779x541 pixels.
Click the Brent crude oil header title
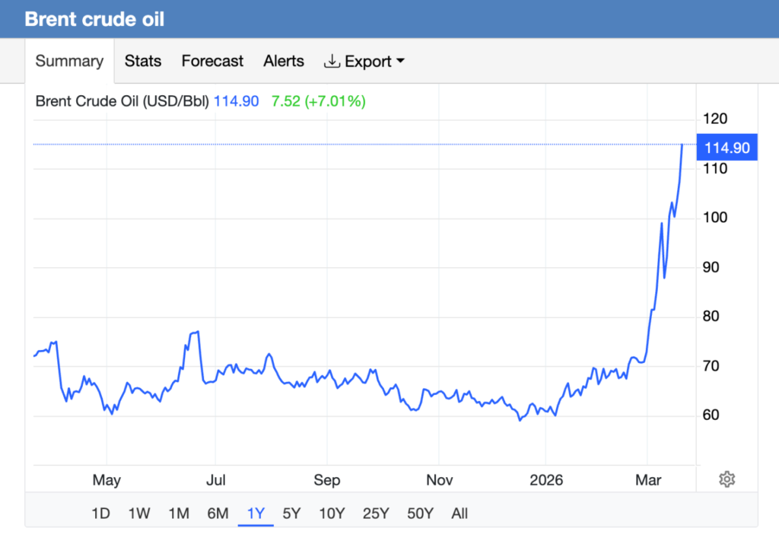pyautogui.click(x=94, y=19)
